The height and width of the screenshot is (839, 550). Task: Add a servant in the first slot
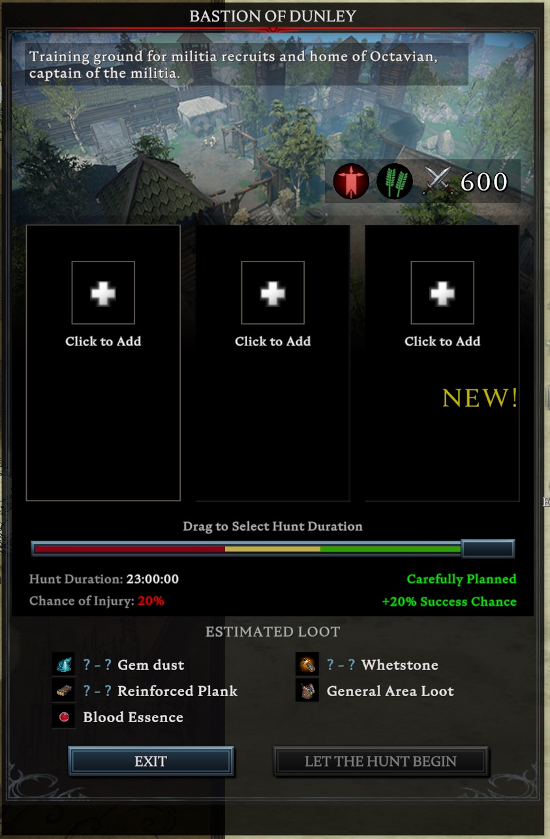point(103,293)
